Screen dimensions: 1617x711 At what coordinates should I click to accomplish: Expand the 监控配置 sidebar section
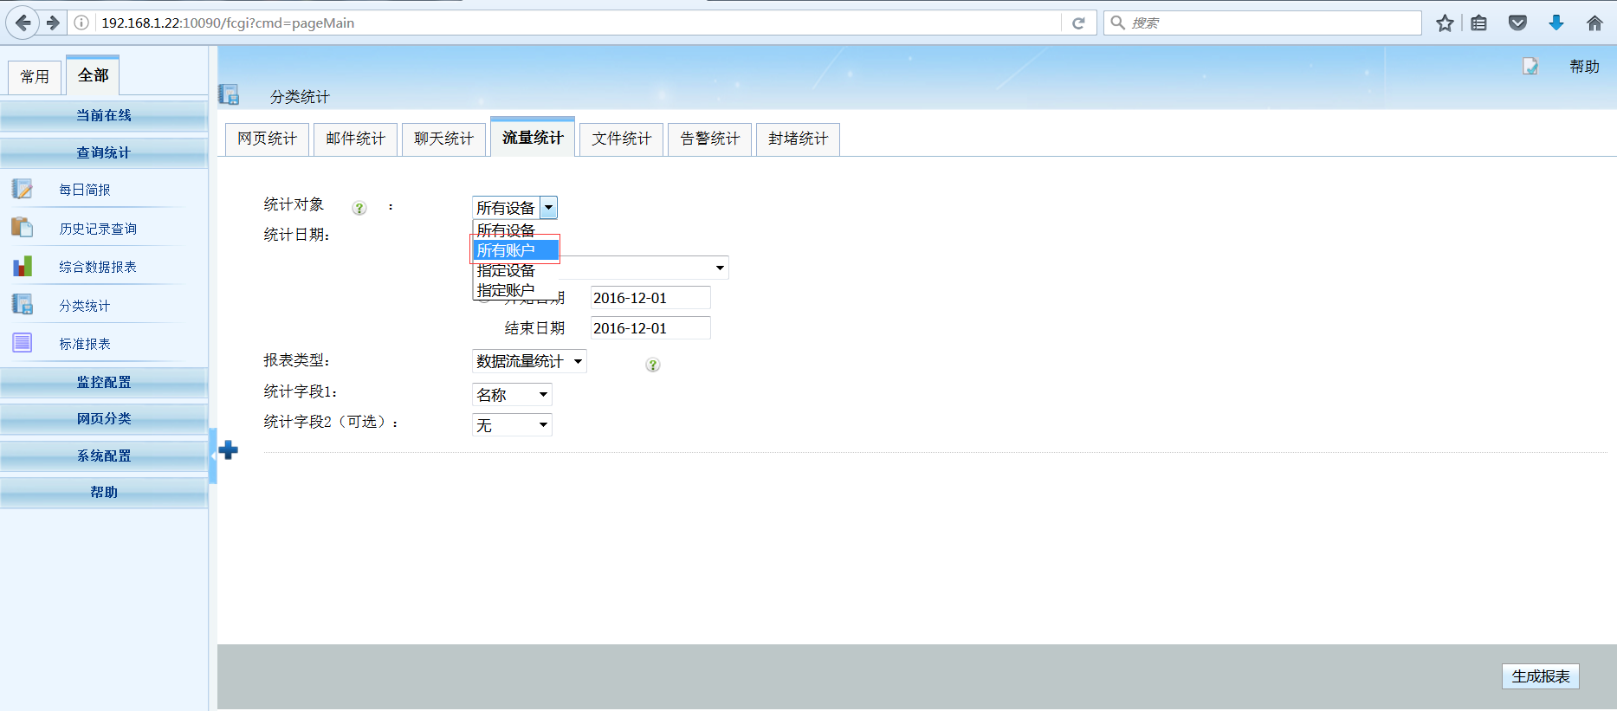[104, 382]
